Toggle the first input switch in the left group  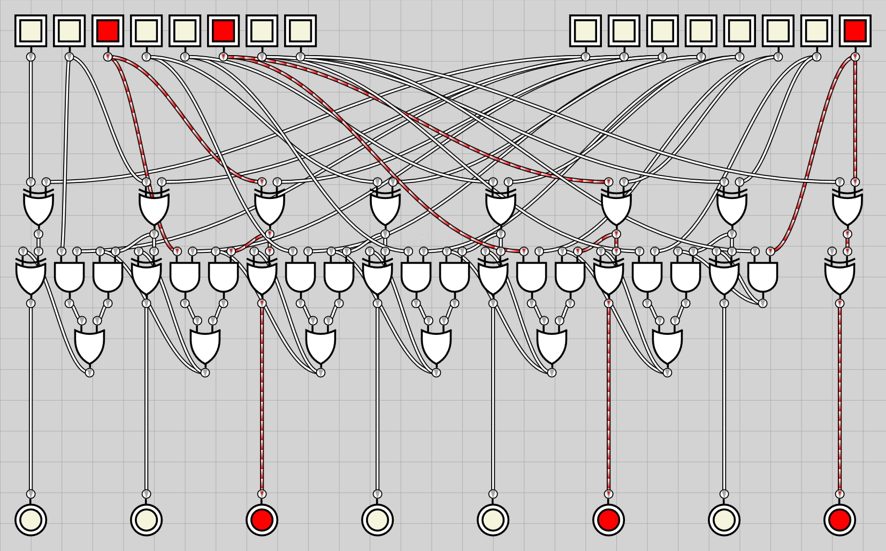pyautogui.click(x=30, y=31)
